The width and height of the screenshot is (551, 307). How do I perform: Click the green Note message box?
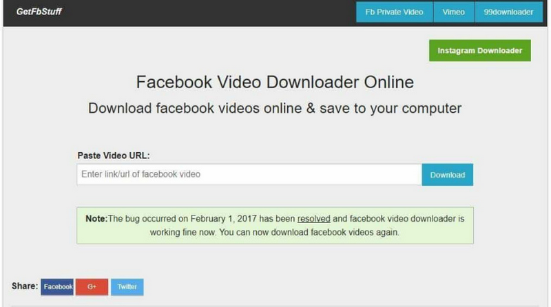(x=275, y=226)
